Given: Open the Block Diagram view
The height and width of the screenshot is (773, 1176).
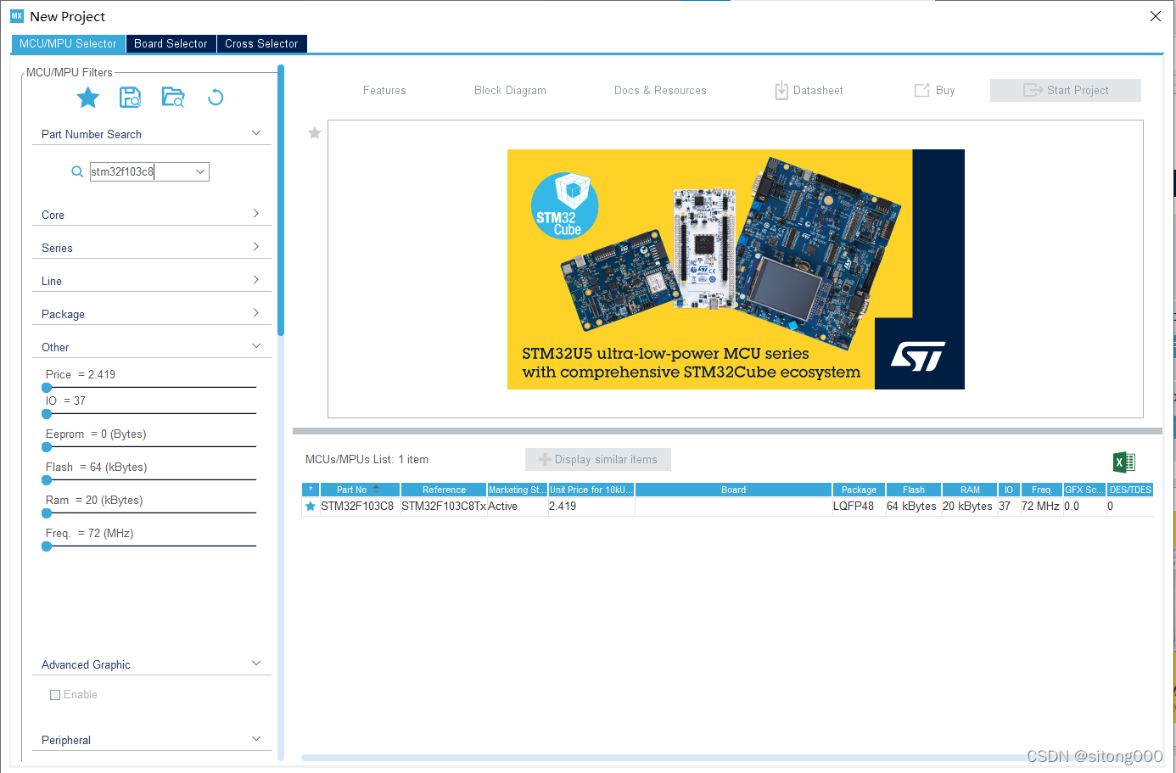Looking at the screenshot, I should [510, 91].
